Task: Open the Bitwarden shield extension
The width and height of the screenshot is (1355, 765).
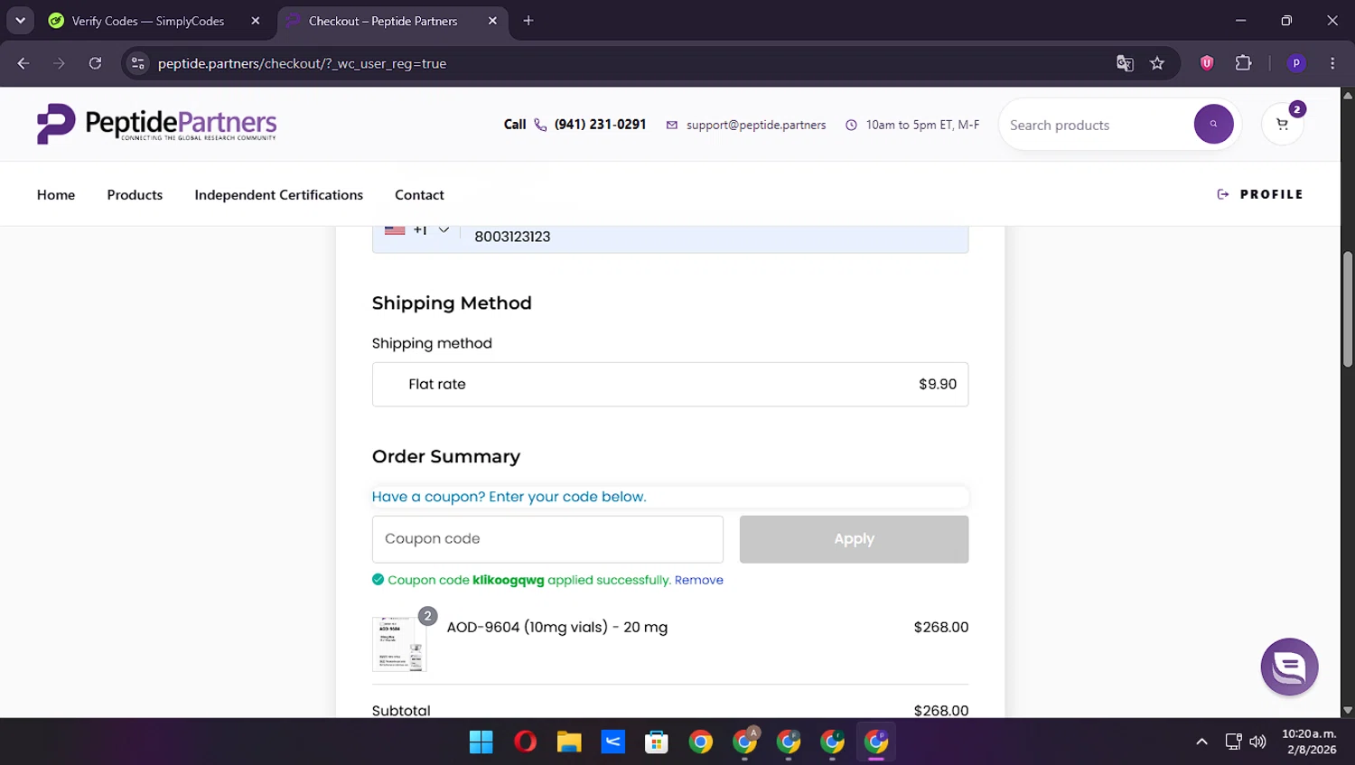Action: point(1207,63)
